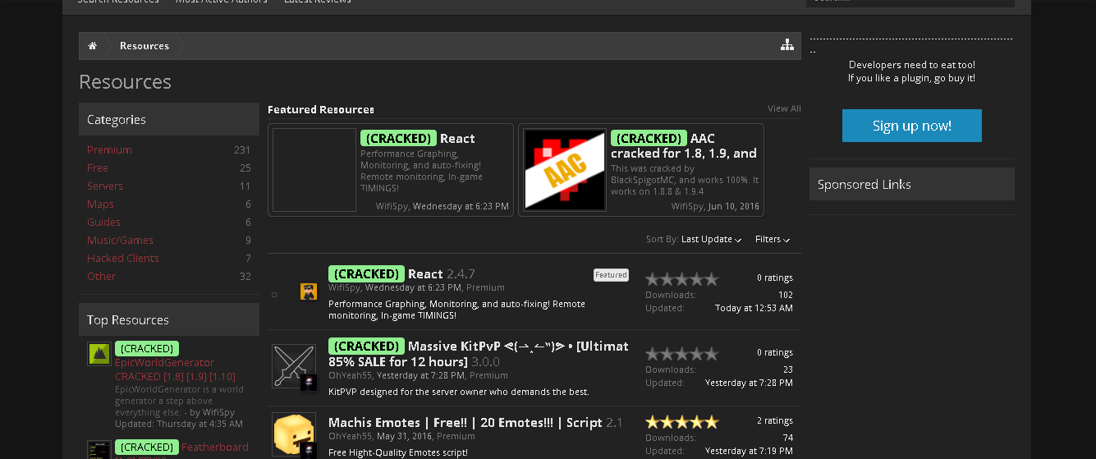Click the Sign up now! button

tap(912, 126)
